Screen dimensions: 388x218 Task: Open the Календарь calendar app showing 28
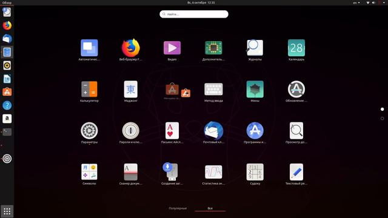coord(296,48)
